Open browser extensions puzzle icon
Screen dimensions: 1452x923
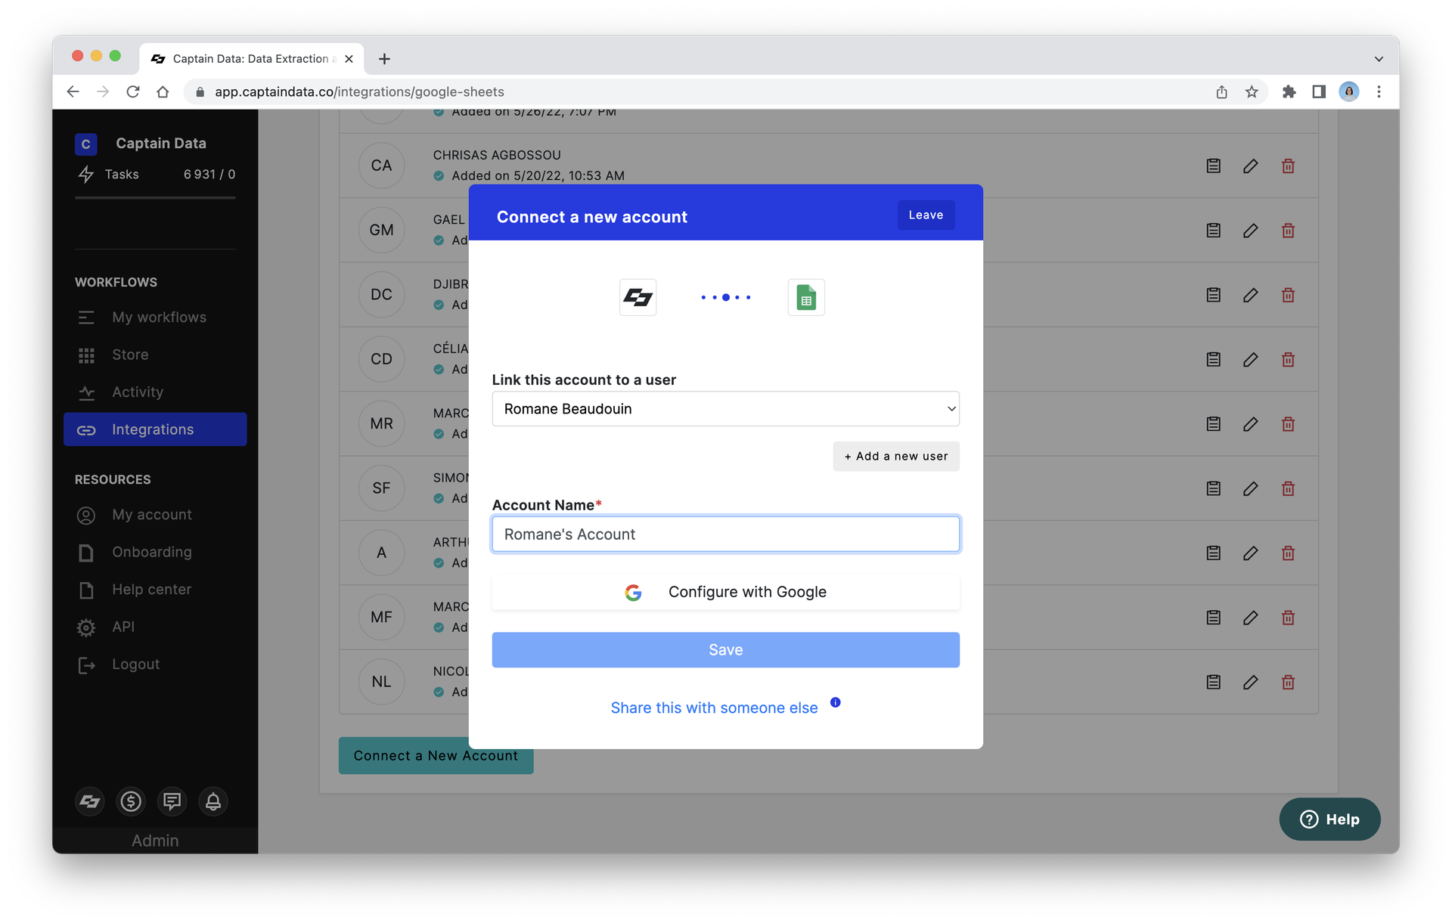coord(1289,91)
